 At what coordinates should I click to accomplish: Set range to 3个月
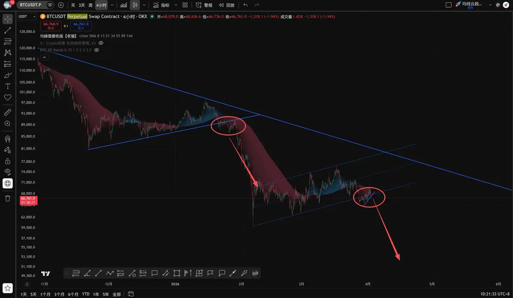pyautogui.click(x=59, y=294)
